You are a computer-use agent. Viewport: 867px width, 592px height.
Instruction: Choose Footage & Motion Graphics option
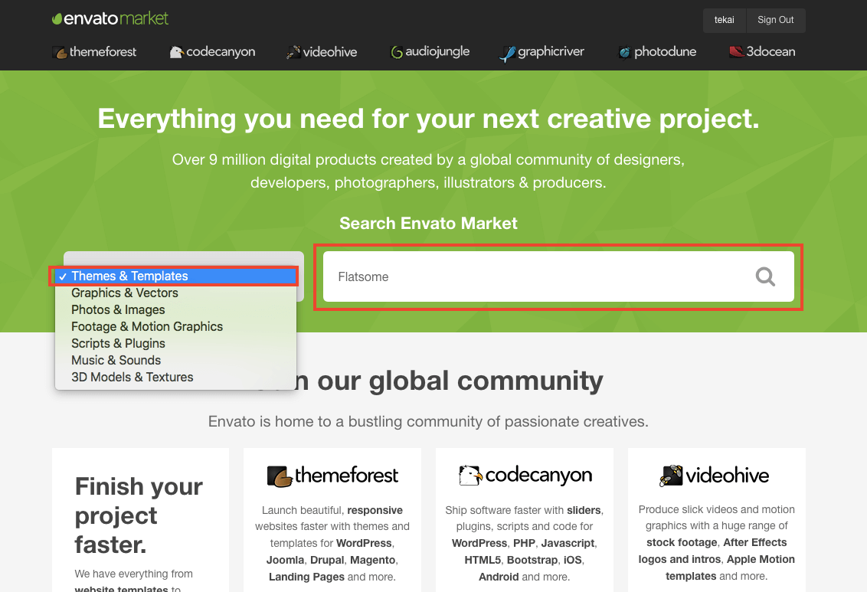(147, 327)
